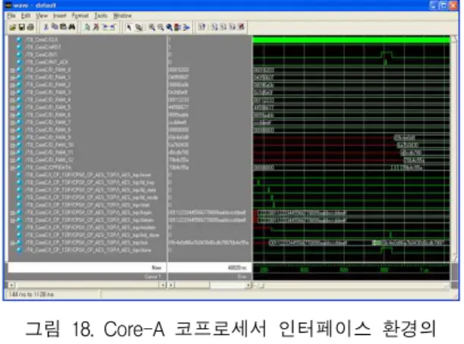Click the blue arrow icon after Zoom Full
Image resolution: width=464 pixels, height=344 pixels.
pos(186,27)
